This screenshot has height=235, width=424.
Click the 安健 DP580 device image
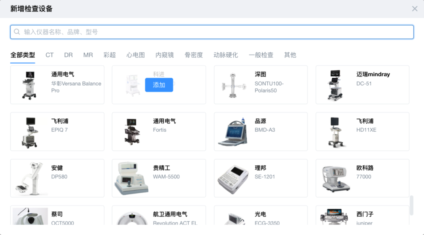tap(30, 178)
